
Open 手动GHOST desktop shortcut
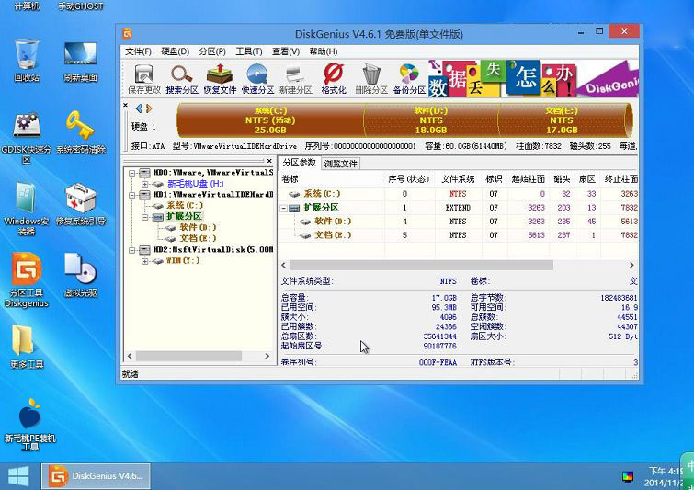pos(81,6)
